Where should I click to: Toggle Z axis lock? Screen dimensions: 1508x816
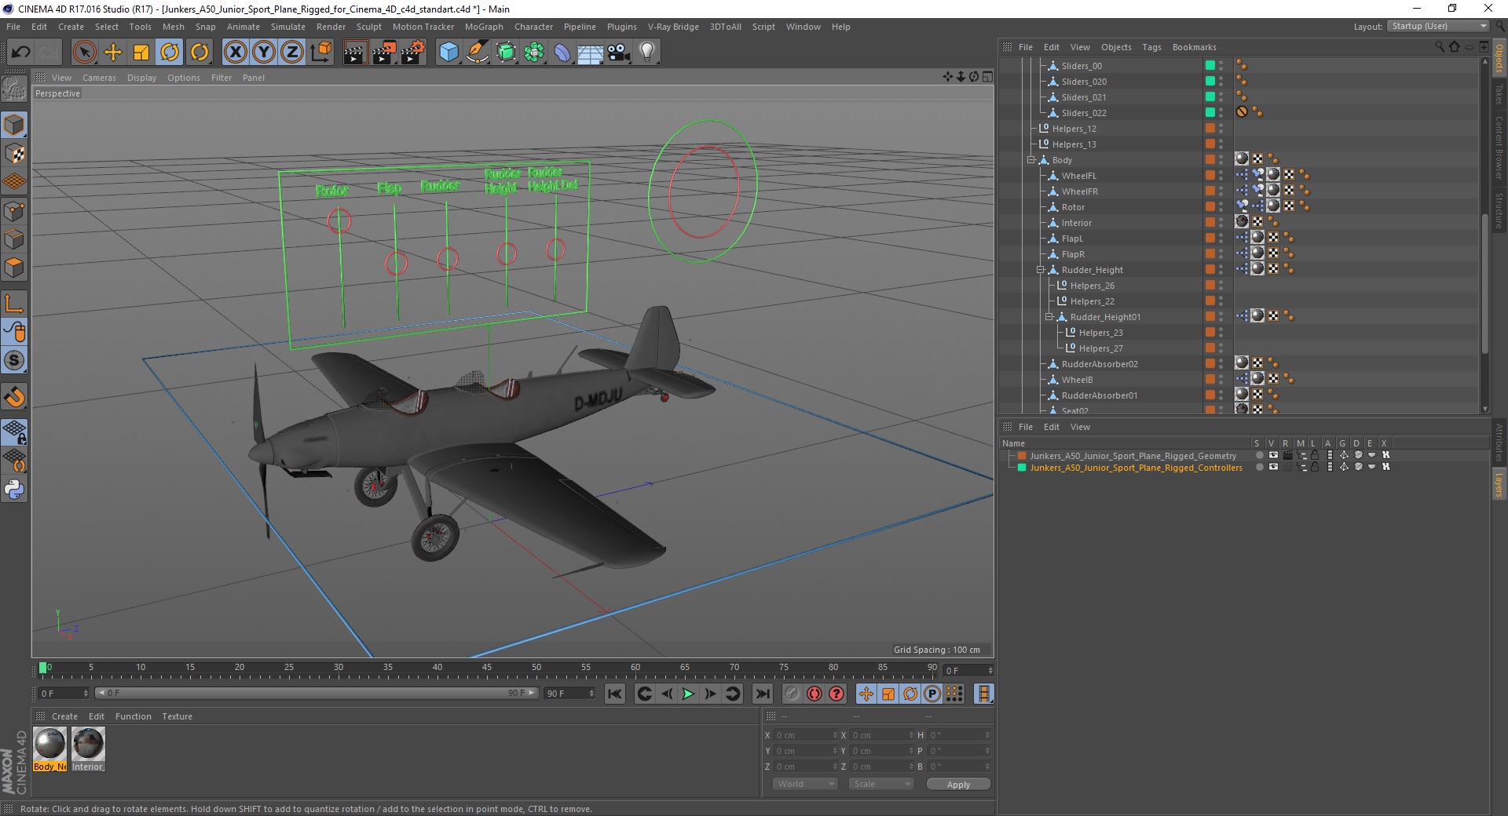click(291, 53)
